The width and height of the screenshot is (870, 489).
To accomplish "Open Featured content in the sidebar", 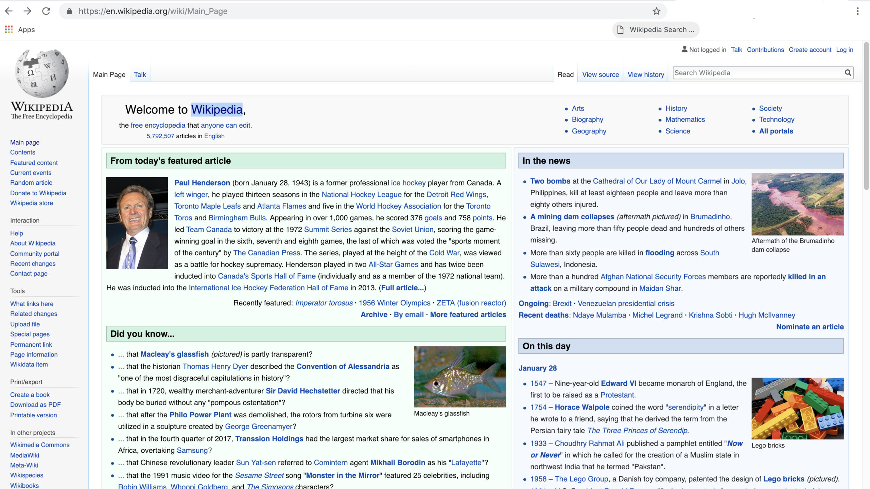I will tap(34, 163).
